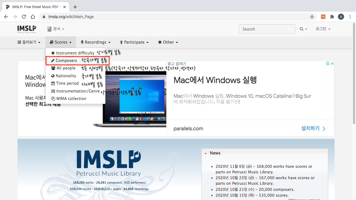Image resolution: width=356 pixels, height=200 pixels.
Task: Open the 555 performers link
Action: pyautogui.click(x=135, y=182)
